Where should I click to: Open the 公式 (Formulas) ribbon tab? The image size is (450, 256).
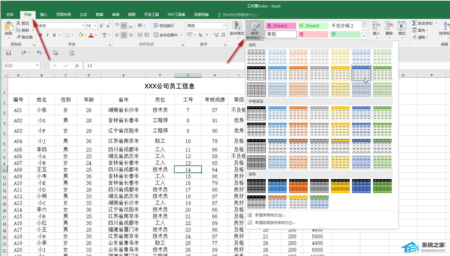pos(83,15)
